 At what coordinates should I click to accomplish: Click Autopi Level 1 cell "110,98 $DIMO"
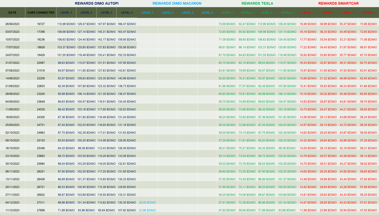[66, 24]
